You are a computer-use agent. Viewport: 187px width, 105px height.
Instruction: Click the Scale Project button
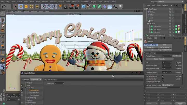point(159,59)
